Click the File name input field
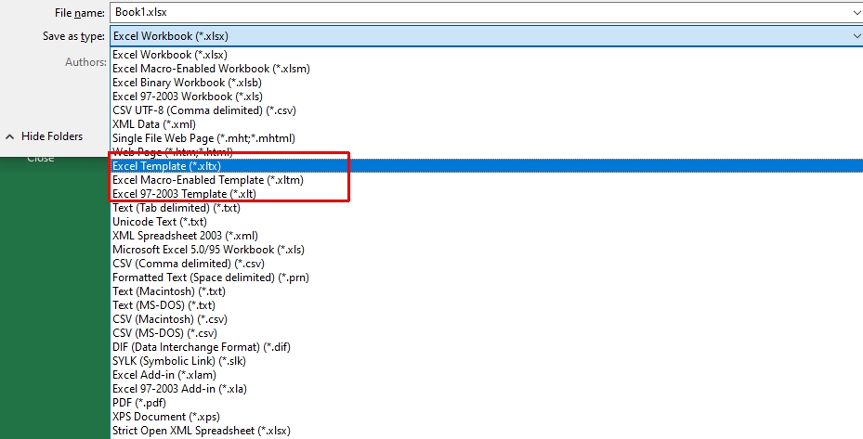This screenshot has height=439, width=863. (x=487, y=12)
